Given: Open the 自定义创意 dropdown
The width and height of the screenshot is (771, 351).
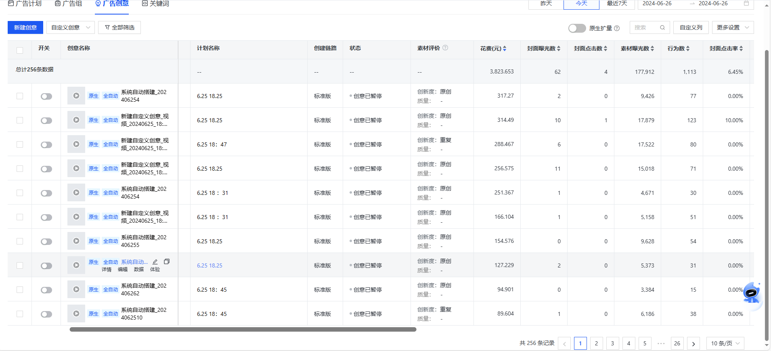Looking at the screenshot, I should coord(70,27).
